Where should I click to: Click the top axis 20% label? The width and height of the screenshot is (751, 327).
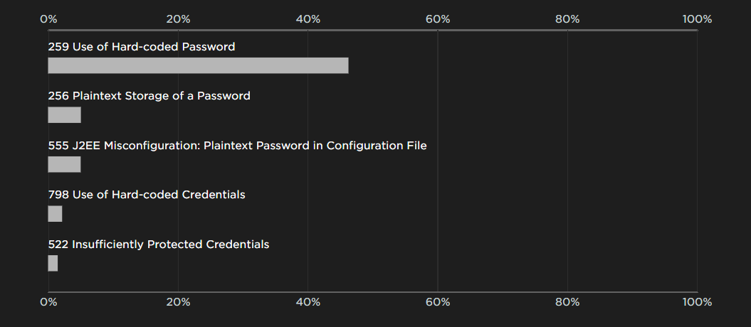coord(178,19)
